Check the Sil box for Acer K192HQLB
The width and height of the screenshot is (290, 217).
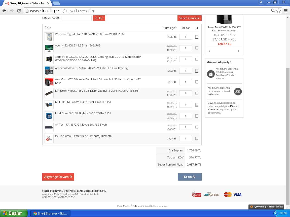197,48
